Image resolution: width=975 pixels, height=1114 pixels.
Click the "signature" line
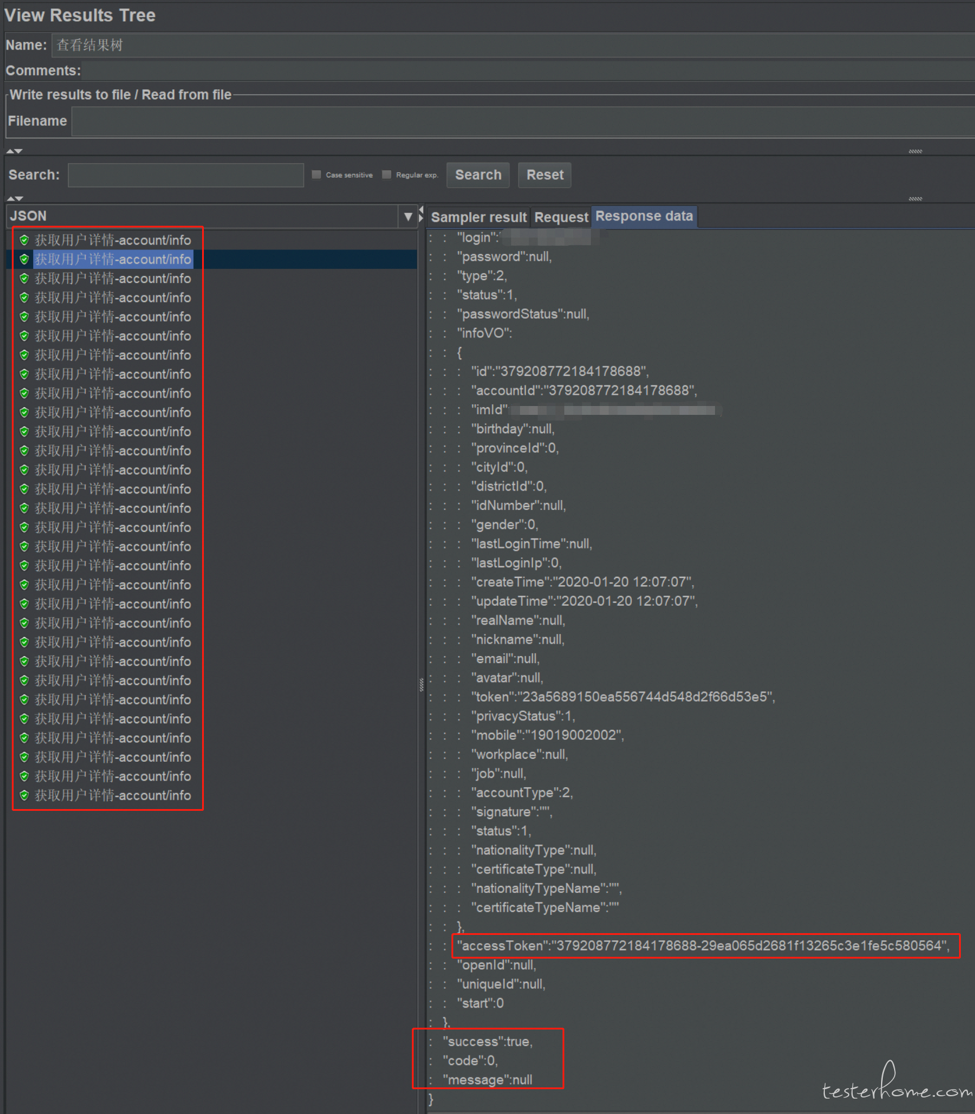[511, 812]
